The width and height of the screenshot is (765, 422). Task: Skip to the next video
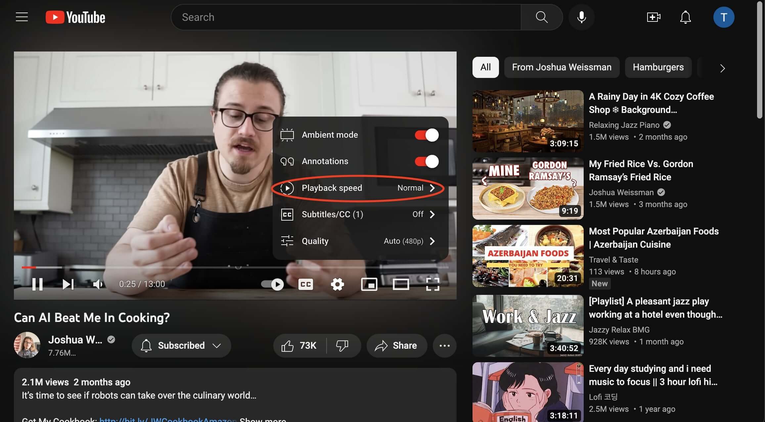pos(67,284)
